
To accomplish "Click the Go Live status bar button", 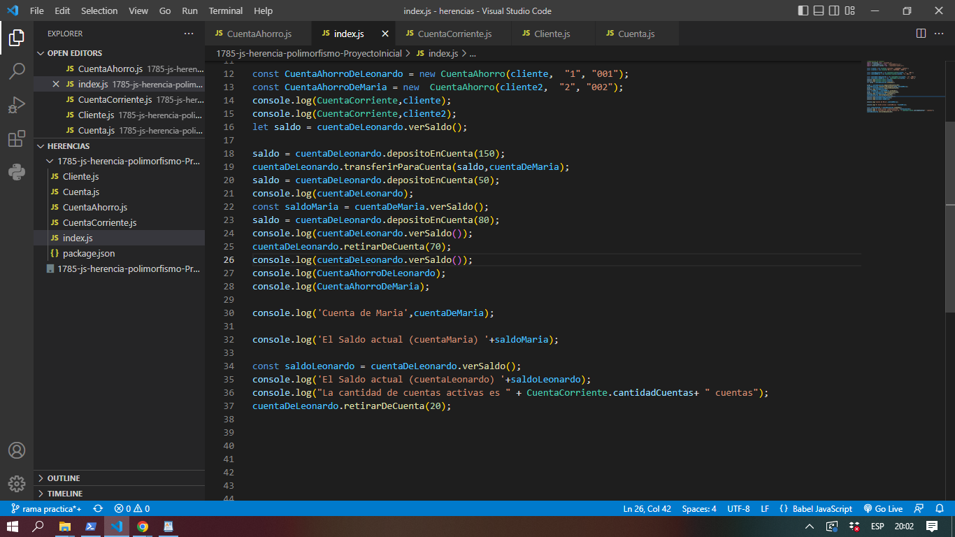I will 883,508.
